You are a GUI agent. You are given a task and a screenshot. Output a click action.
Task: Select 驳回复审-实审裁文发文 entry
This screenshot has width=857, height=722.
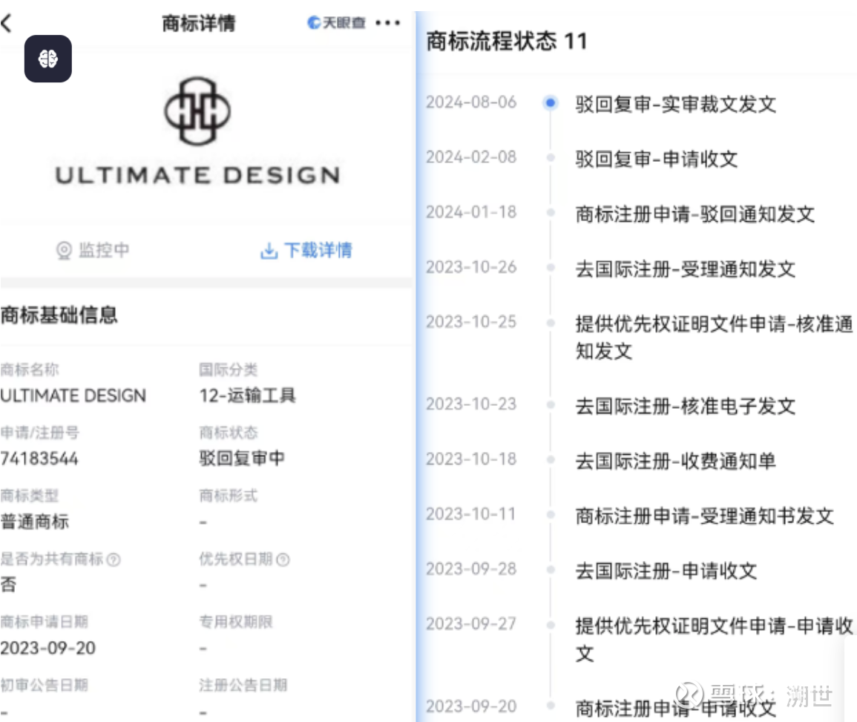click(x=676, y=104)
